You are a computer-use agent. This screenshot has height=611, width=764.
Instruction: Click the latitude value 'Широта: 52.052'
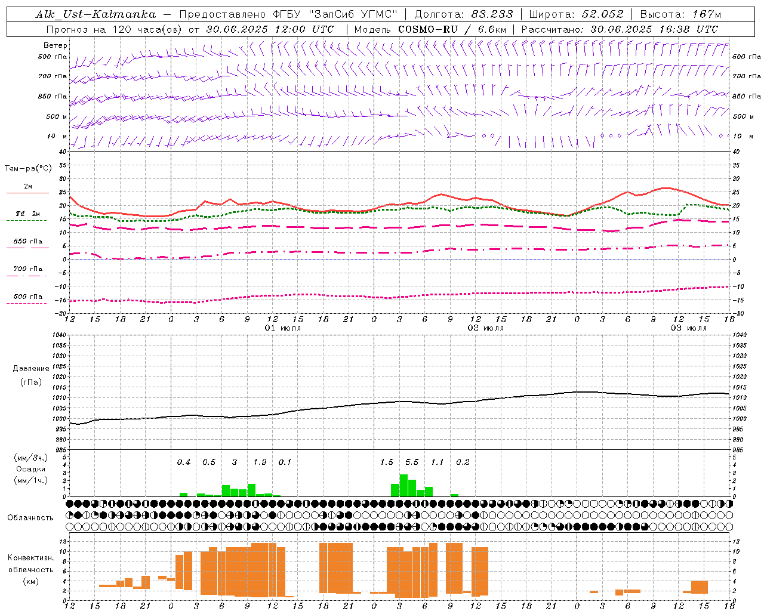point(577,14)
